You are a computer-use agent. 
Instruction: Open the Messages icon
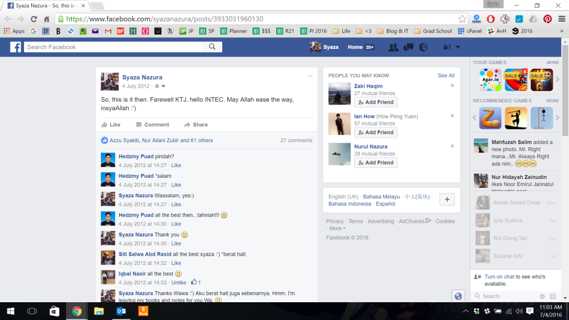pyautogui.click(x=408, y=47)
